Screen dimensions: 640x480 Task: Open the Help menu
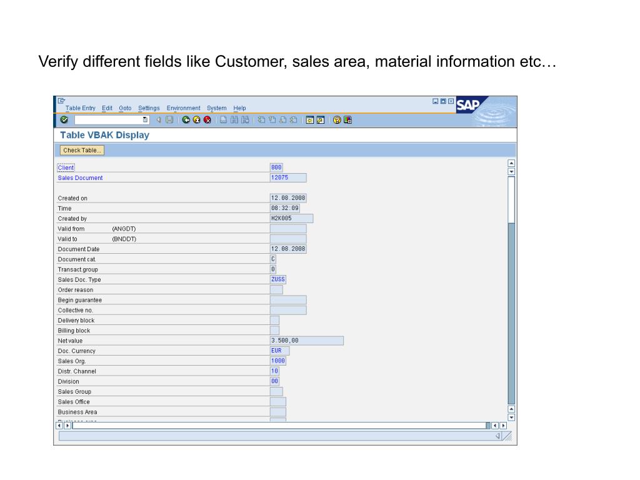(239, 108)
